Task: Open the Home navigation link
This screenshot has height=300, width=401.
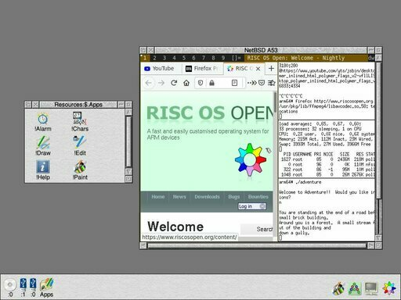Action: (x=158, y=197)
